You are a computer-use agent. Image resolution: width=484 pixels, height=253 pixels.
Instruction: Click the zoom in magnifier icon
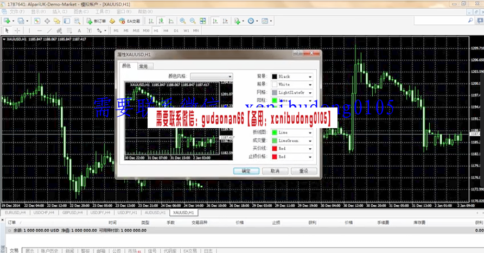[183, 21]
